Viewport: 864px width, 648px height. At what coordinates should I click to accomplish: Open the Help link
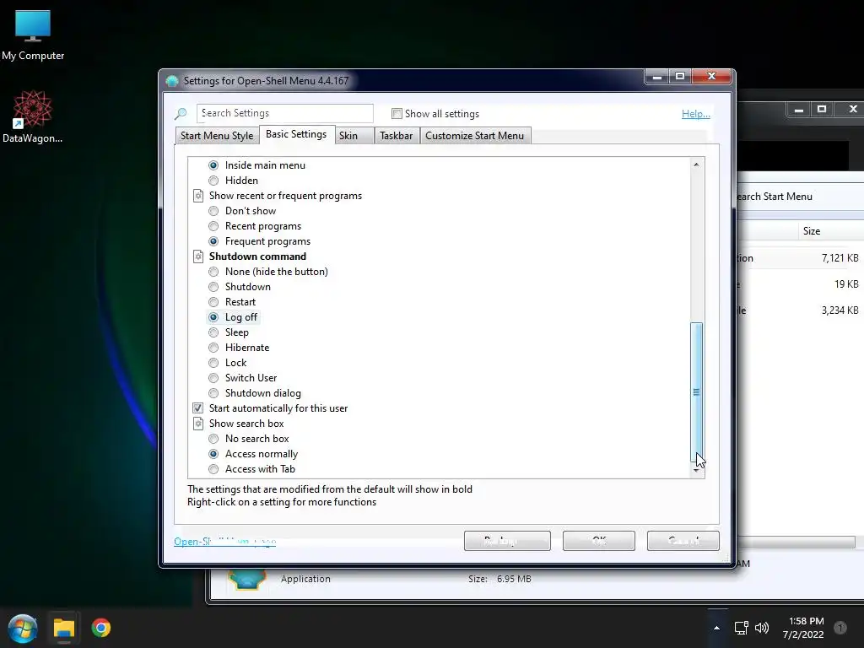click(695, 114)
